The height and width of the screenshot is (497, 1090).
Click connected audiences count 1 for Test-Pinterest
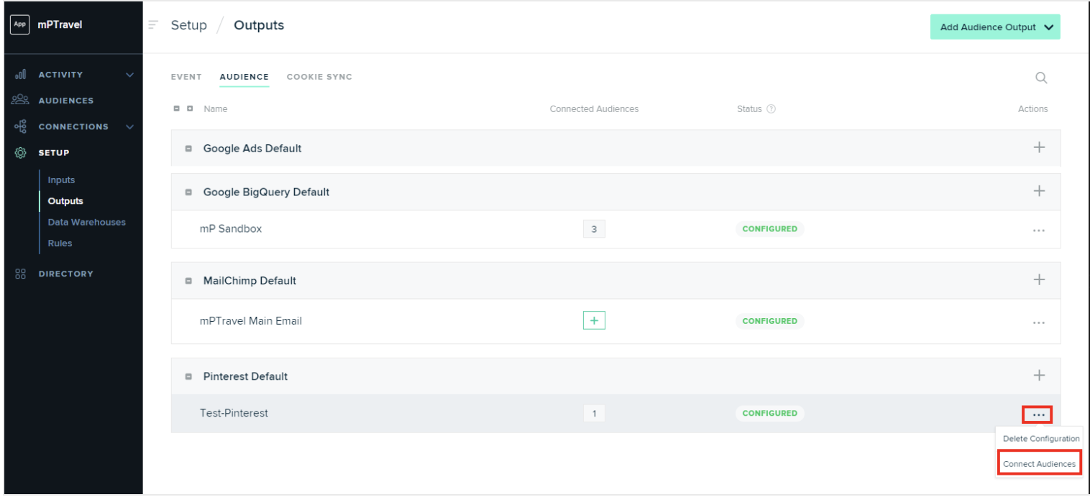point(594,413)
